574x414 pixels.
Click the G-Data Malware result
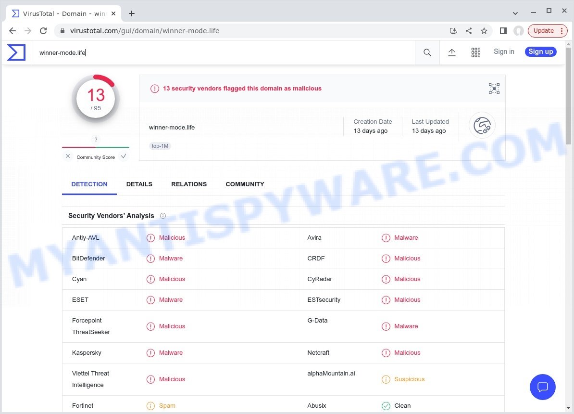(x=406, y=326)
